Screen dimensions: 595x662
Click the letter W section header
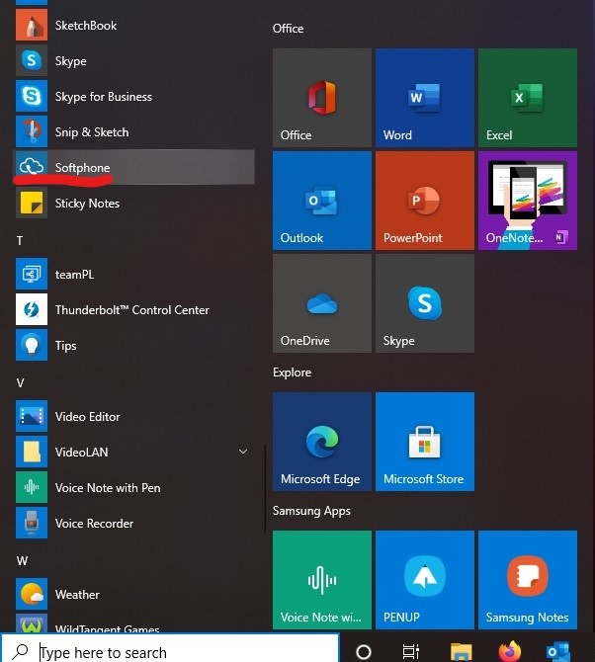click(22, 560)
